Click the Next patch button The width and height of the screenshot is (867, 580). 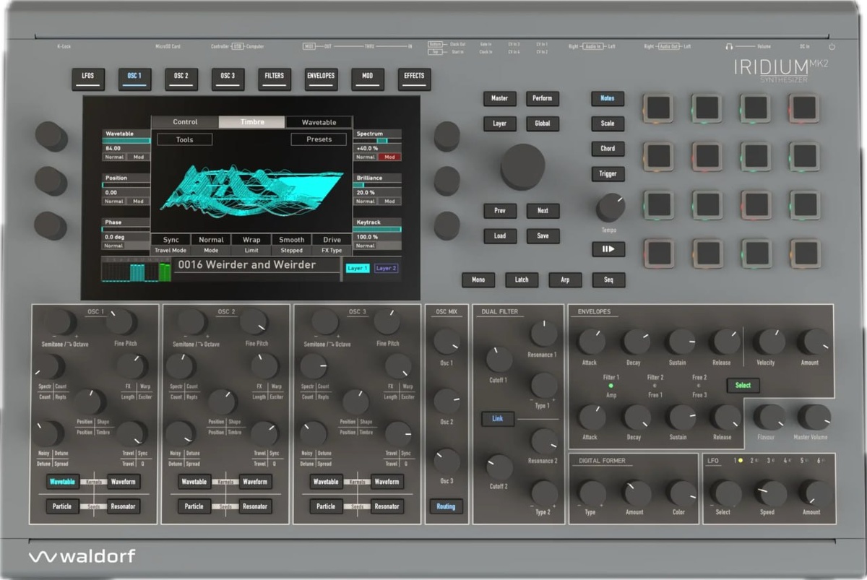[x=543, y=211]
